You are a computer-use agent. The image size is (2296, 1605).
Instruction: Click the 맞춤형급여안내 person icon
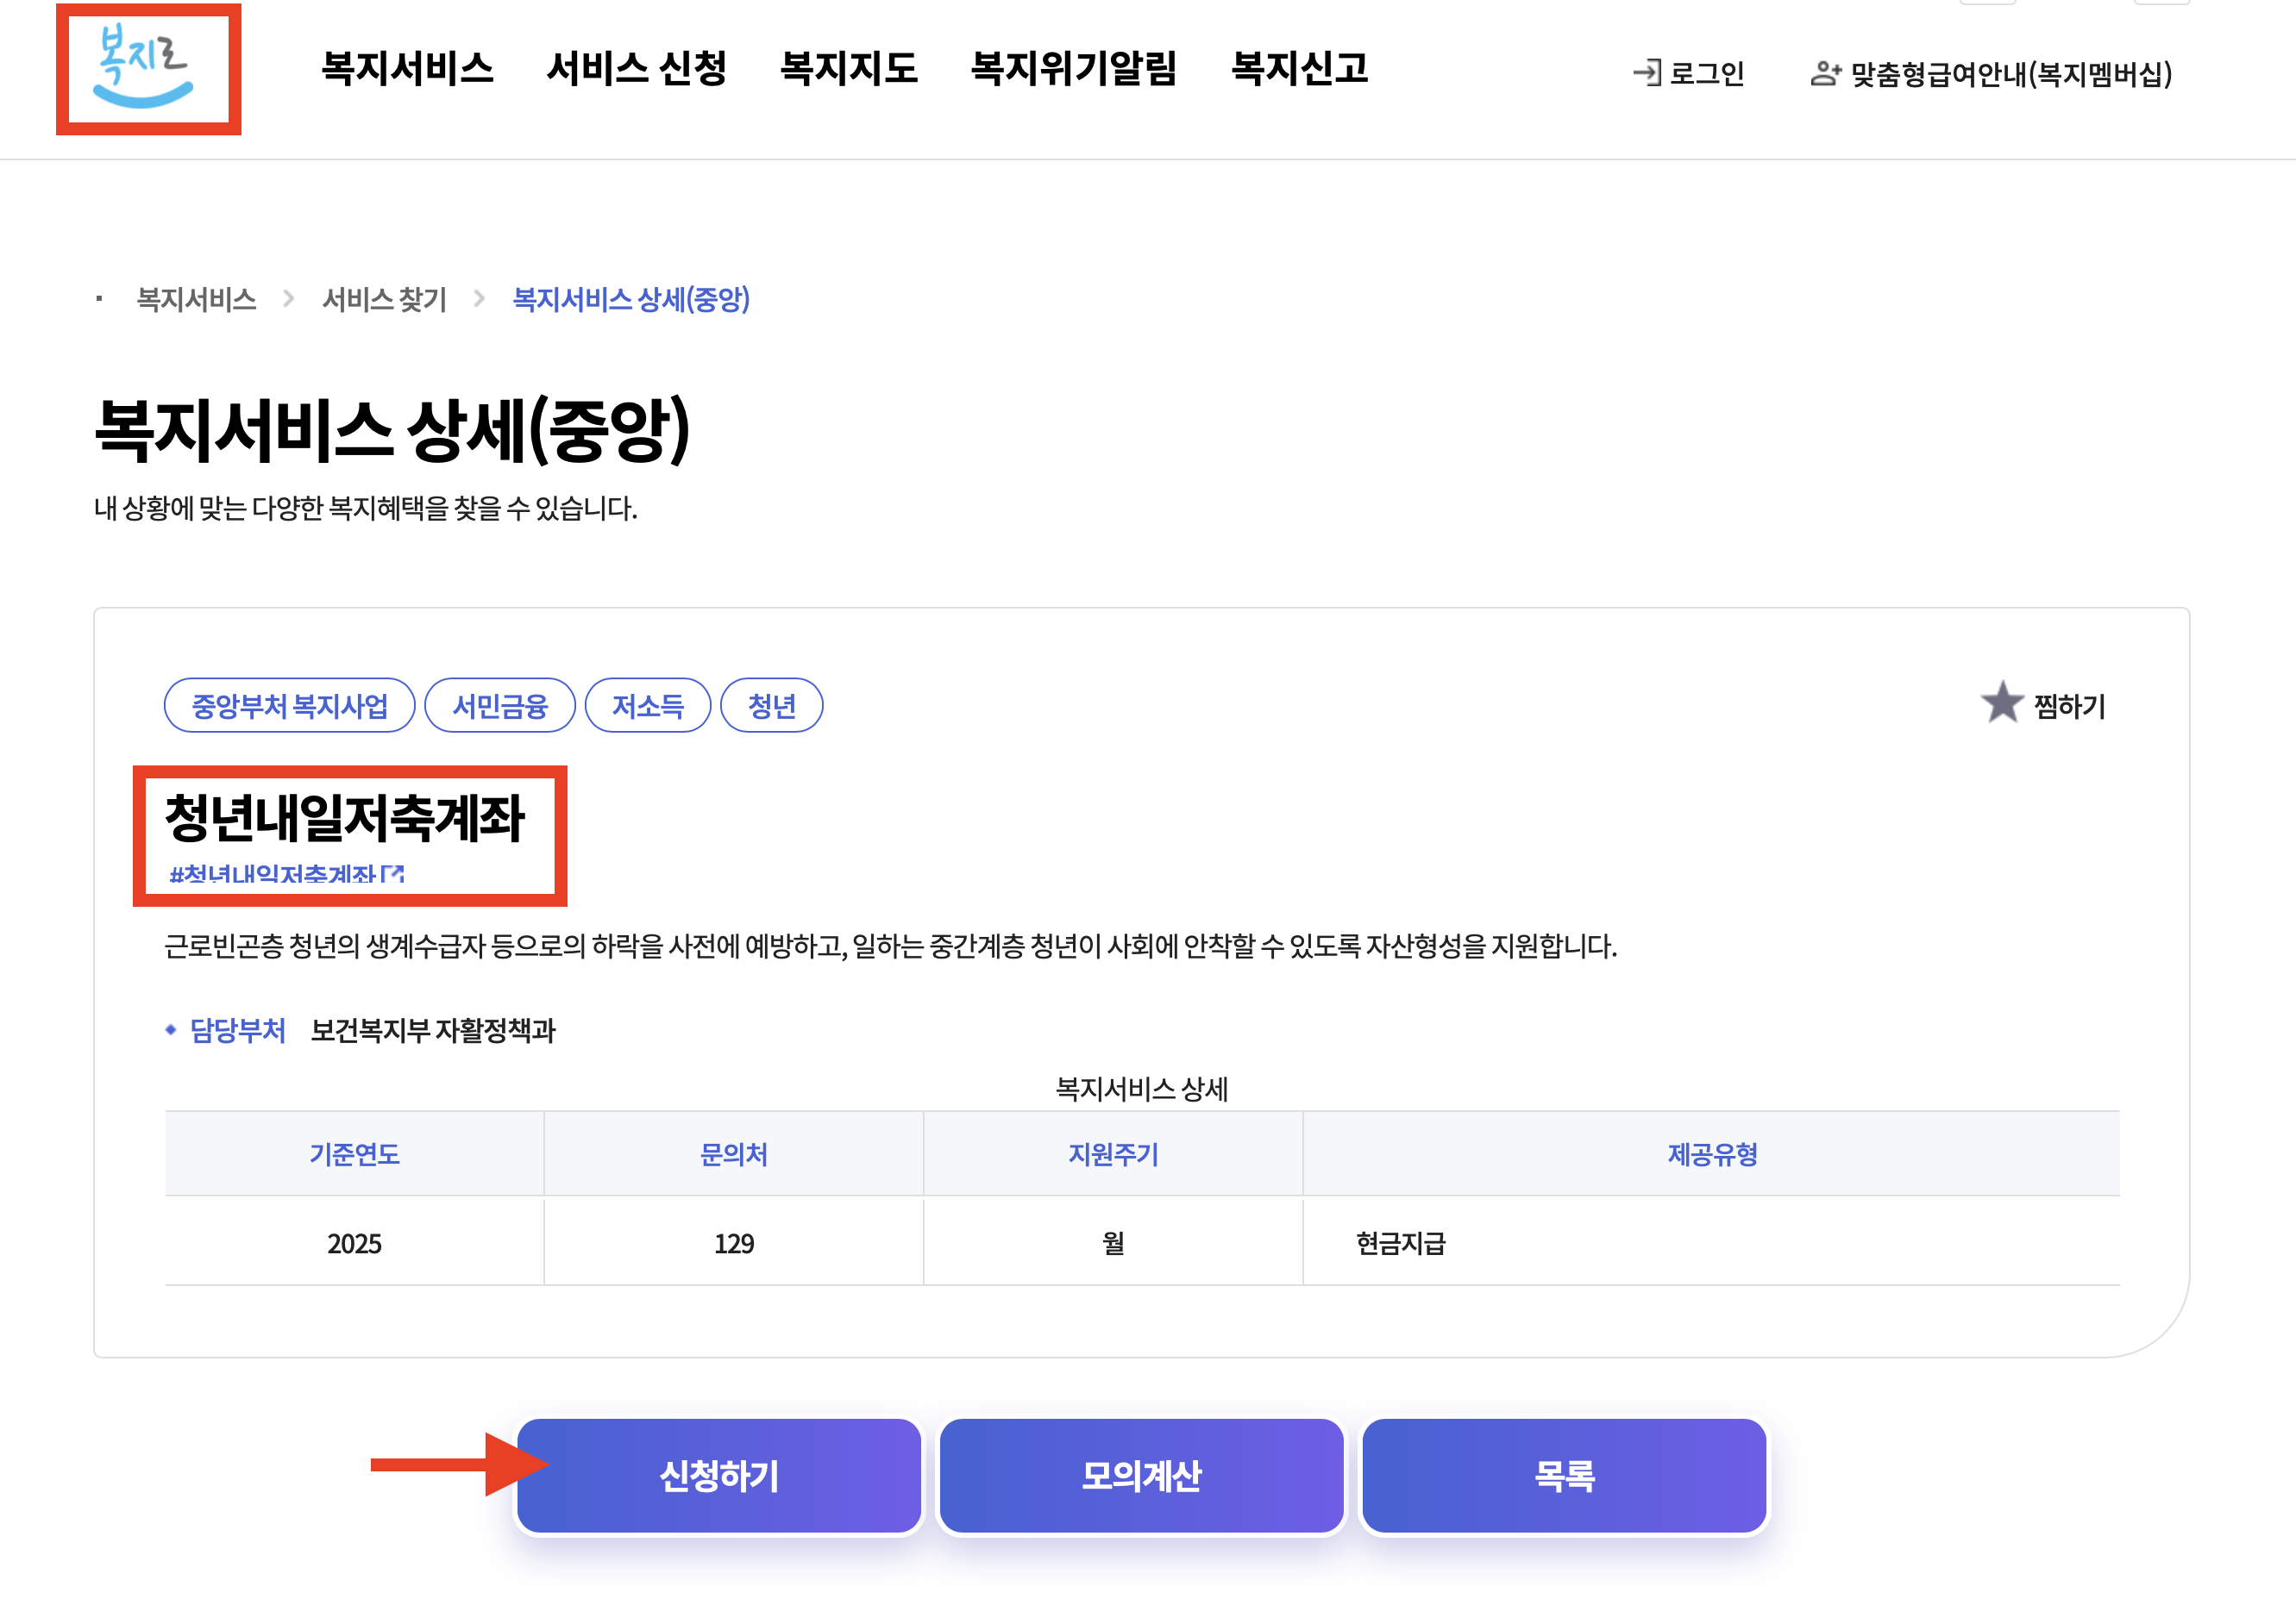pyautogui.click(x=1824, y=73)
